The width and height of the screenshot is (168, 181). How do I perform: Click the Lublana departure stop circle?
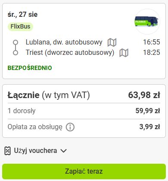pyautogui.click(x=16, y=42)
